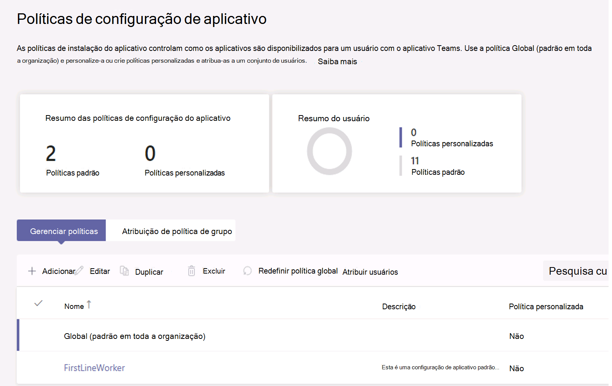
Task: Toggle the select-all checkmark in table header
Action: [38, 303]
